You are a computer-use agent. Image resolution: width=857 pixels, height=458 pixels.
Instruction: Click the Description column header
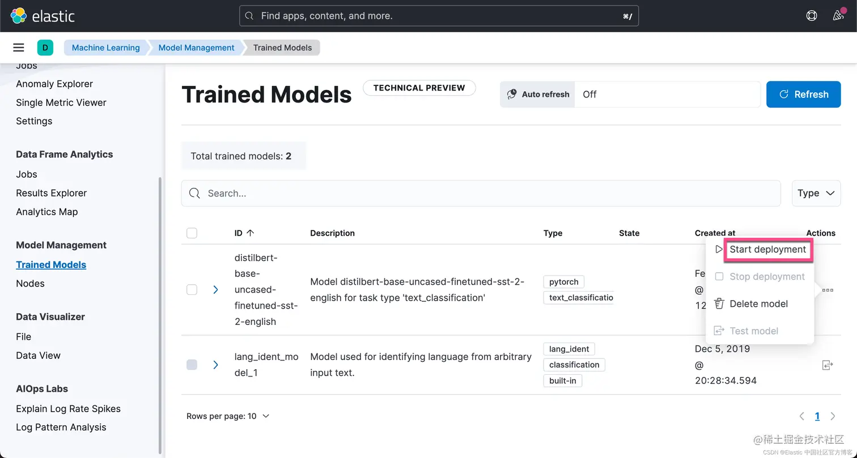click(x=332, y=233)
